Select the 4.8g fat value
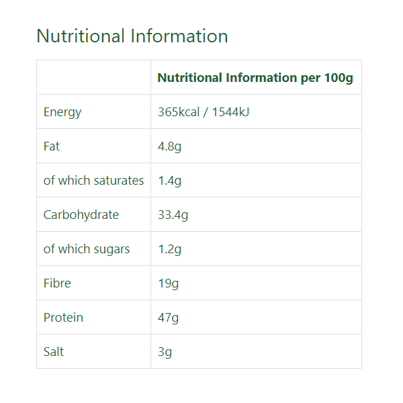 point(170,146)
